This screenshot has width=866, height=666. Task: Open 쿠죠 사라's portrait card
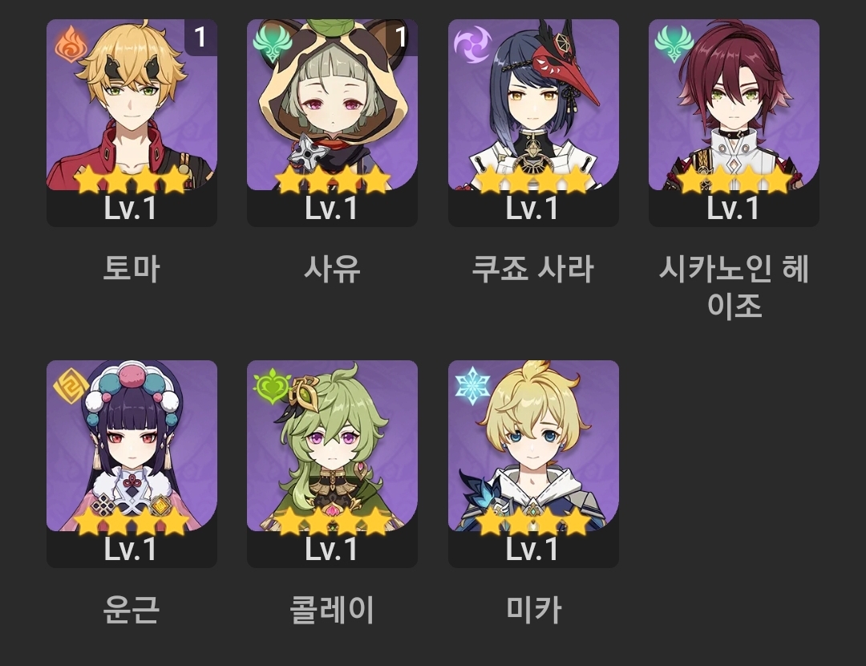click(x=533, y=123)
